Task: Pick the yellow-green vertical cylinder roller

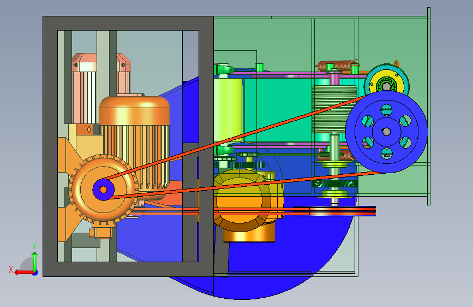Action: 227,110
